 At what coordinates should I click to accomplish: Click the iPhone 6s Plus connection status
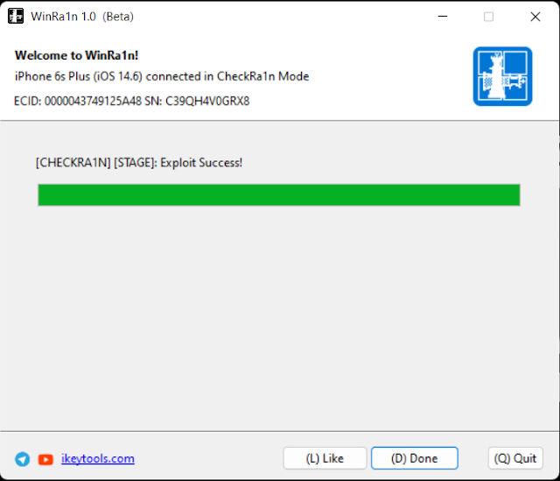[162, 76]
